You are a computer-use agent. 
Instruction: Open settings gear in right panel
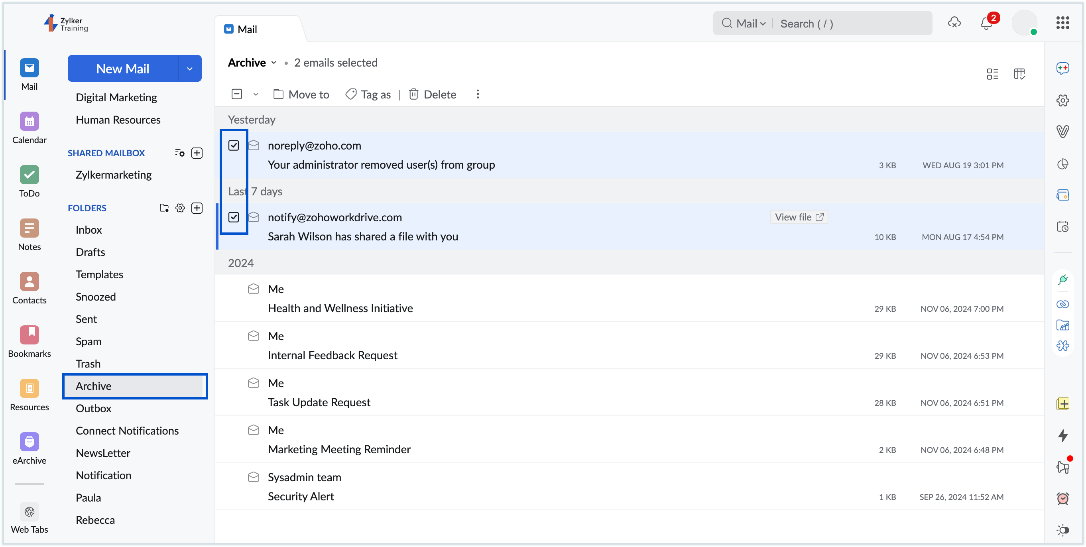click(x=1062, y=100)
